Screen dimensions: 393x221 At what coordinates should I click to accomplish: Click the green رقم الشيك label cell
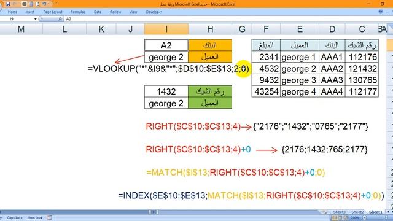pyautogui.click(x=210, y=91)
